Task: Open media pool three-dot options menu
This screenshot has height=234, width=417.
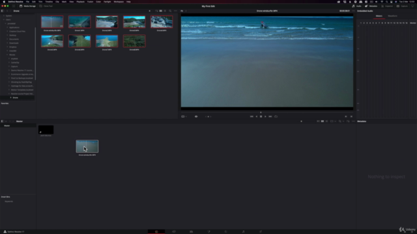Action: [353, 122]
